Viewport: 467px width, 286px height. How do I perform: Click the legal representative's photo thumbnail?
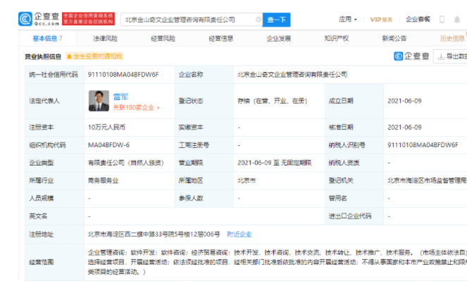click(x=99, y=101)
